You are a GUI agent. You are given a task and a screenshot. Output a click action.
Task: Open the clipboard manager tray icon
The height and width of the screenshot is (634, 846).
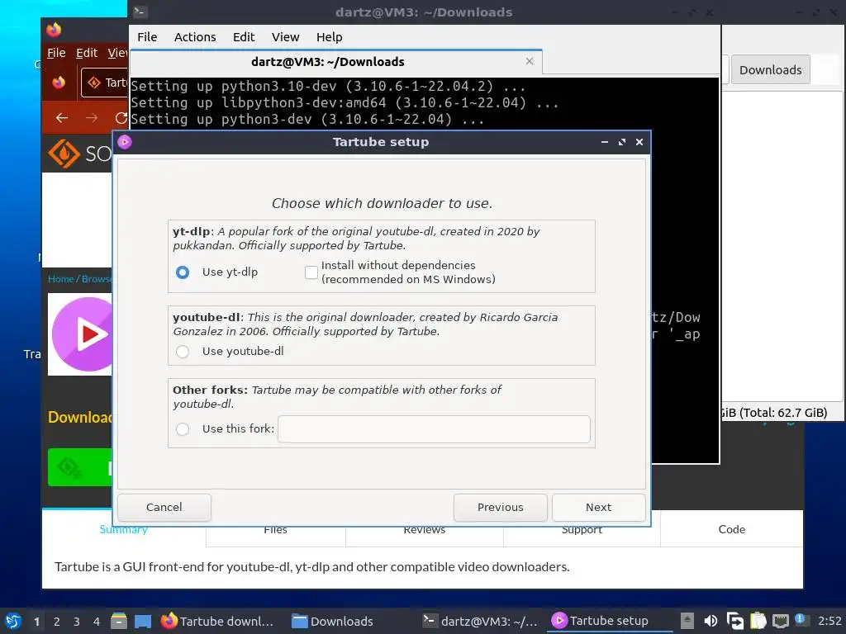tap(758, 621)
